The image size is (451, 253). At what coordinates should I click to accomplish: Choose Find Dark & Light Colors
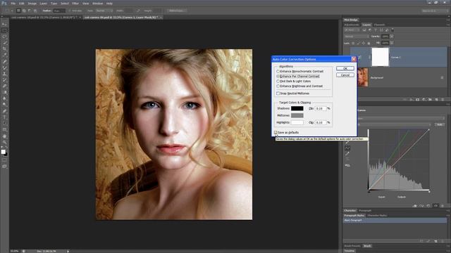tap(293, 82)
